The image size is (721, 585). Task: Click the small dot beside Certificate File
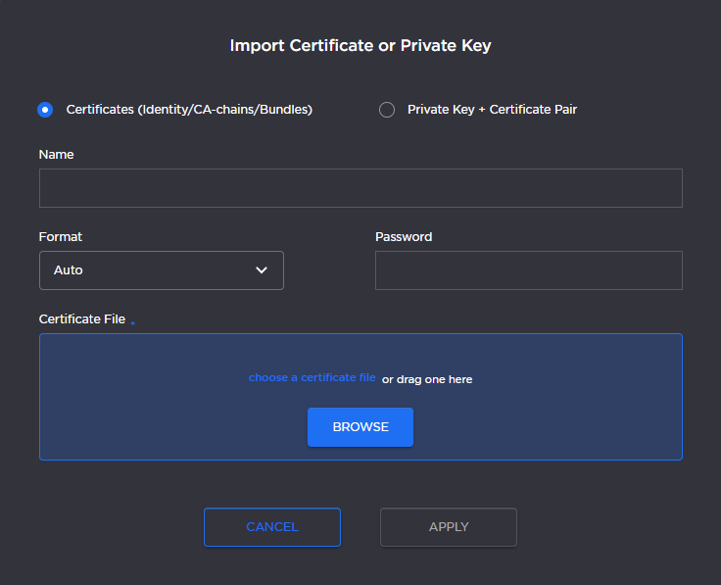pos(133,322)
